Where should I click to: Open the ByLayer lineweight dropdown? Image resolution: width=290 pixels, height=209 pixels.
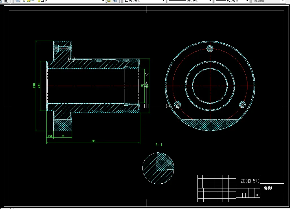247,1
